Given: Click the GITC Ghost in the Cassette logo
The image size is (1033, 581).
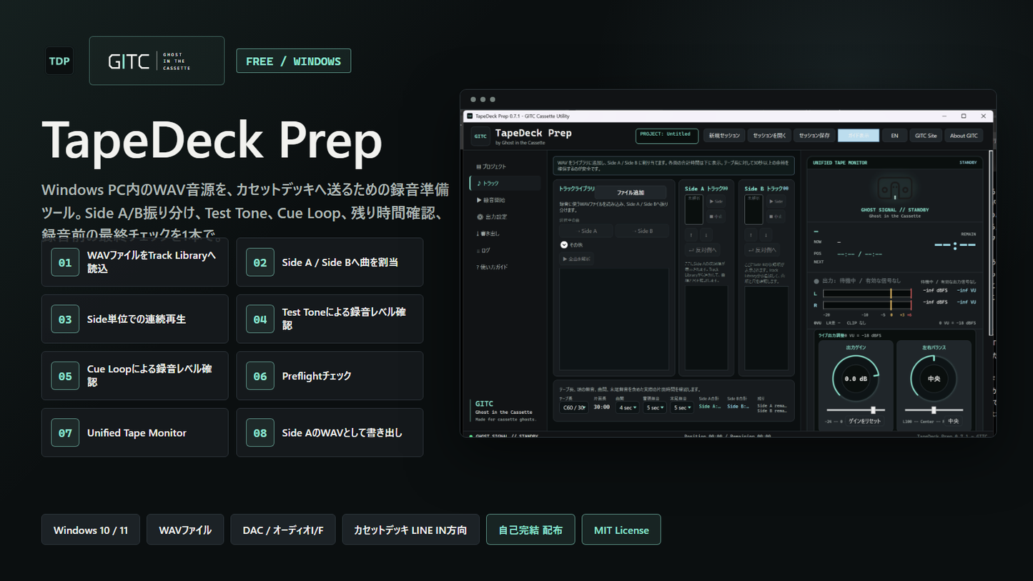Looking at the screenshot, I should coord(157,61).
